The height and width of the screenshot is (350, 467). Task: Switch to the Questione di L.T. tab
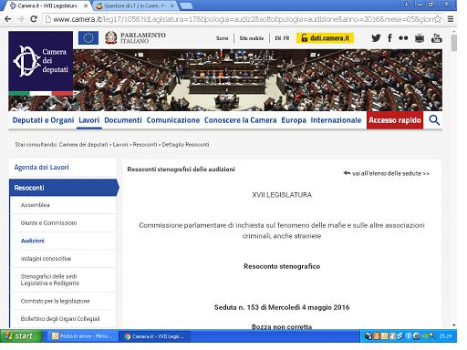135,5
